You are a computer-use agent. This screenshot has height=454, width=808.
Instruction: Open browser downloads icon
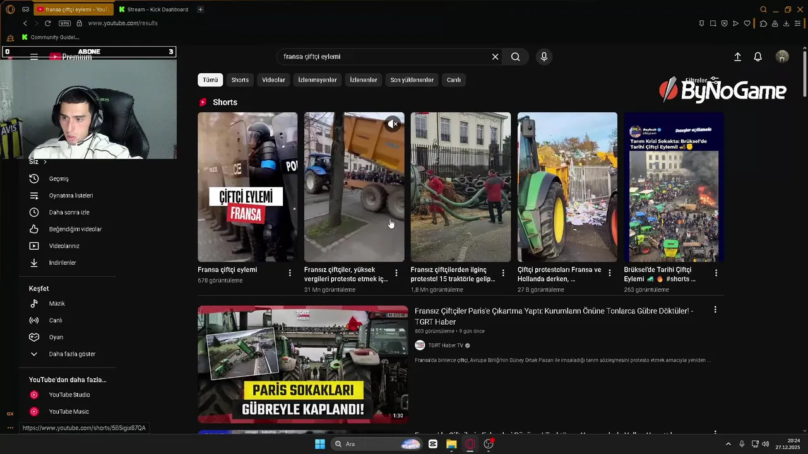click(x=786, y=23)
